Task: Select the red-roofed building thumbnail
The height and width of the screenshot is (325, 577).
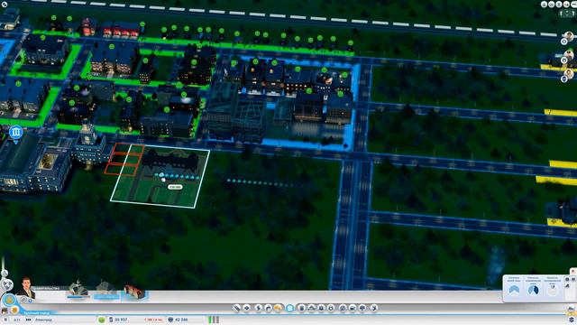Action: [134, 291]
